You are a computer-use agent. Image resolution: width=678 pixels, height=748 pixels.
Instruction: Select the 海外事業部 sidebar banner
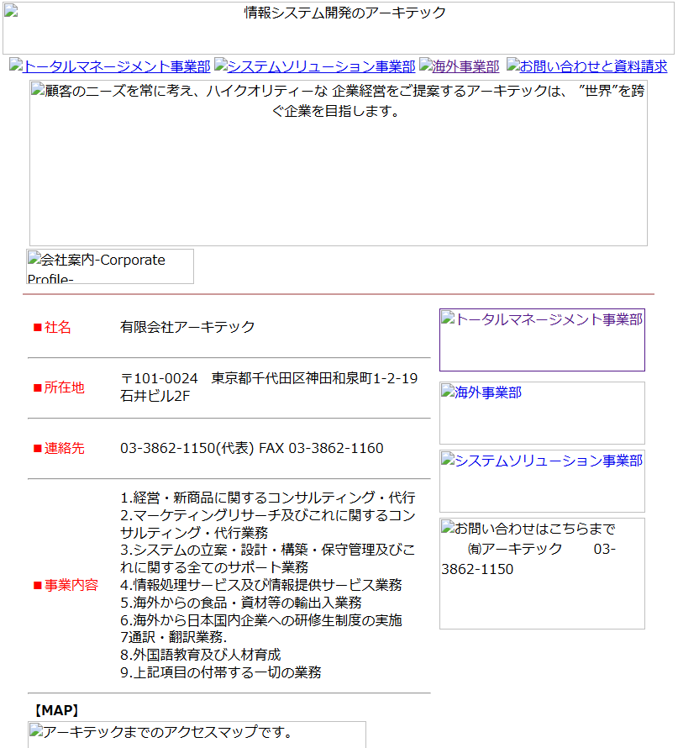(542, 413)
